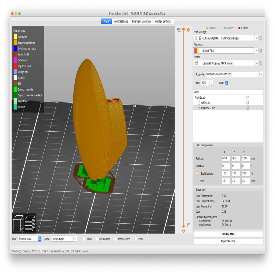
Task: Enable the Travel display checkbox
Action: click(84, 239)
